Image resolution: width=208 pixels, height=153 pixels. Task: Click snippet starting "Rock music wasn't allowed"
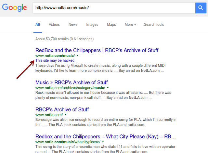point(103,95)
